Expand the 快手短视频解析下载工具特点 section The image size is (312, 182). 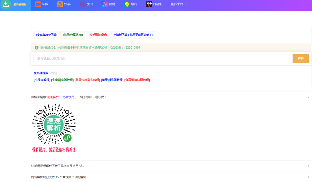point(171,166)
